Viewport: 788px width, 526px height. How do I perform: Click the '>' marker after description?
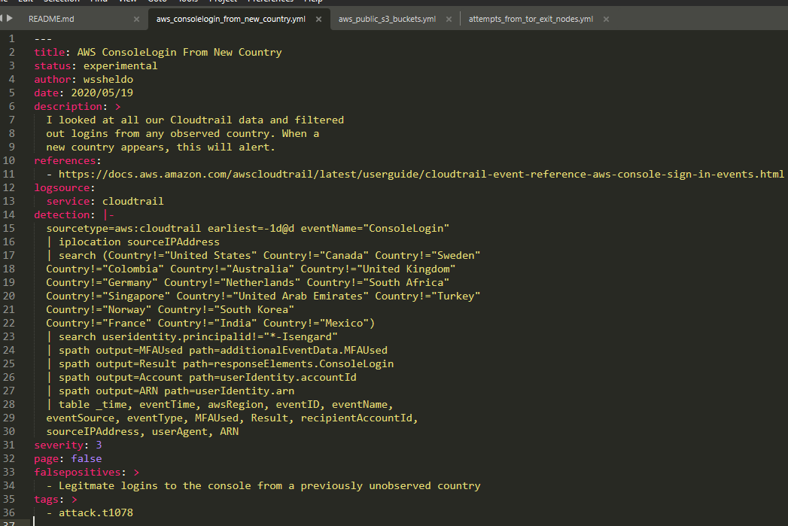(117, 107)
